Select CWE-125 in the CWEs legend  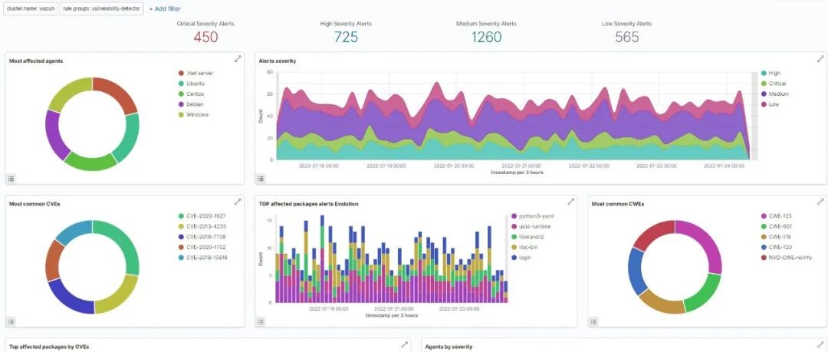(776, 215)
